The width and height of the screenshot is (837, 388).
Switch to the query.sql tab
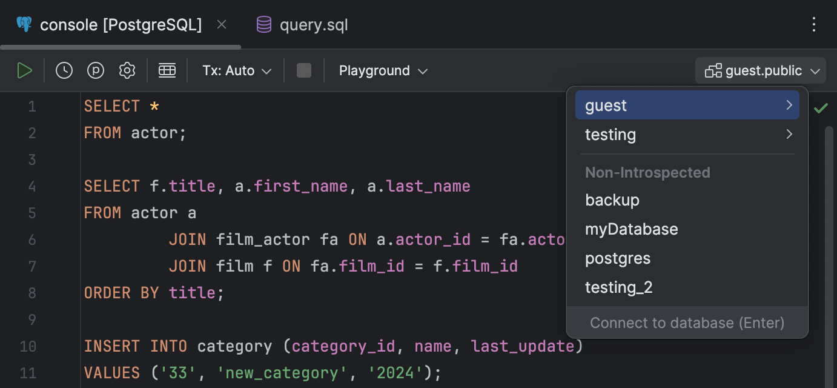coord(313,25)
